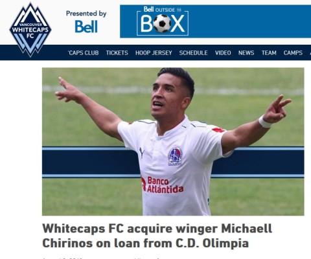The image size is (311, 259).
Task: Open the article hero photo of player
Action: click(173, 142)
